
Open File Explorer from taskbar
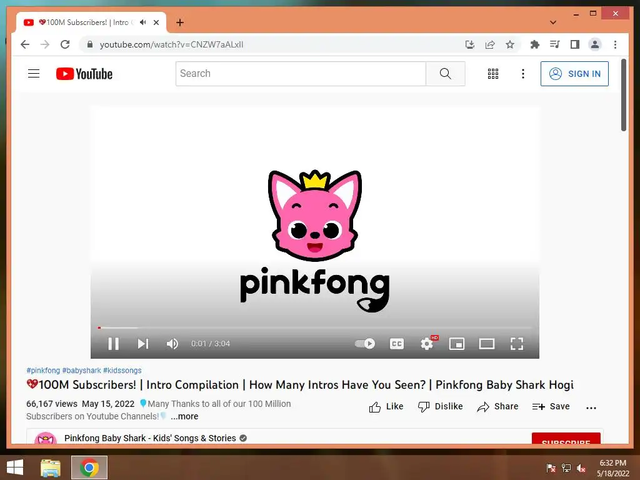[51, 467]
